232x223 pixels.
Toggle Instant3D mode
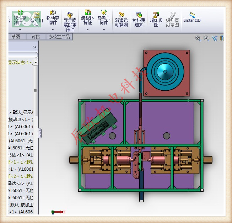[192, 17]
